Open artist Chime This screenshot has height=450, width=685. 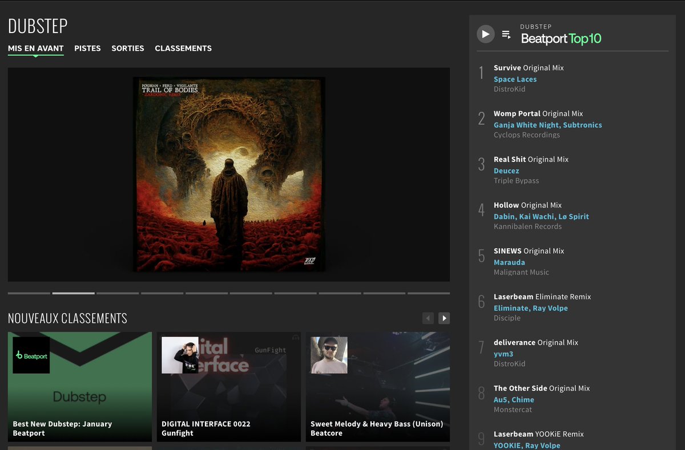(x=523, y=400)
